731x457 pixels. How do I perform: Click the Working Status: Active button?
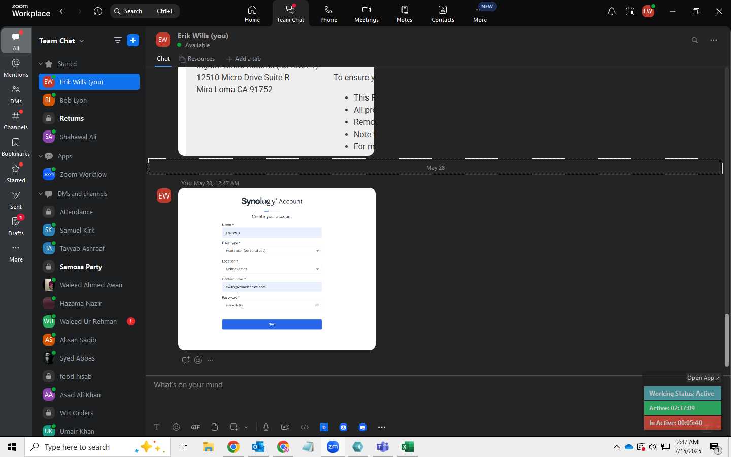click(682, 394)
